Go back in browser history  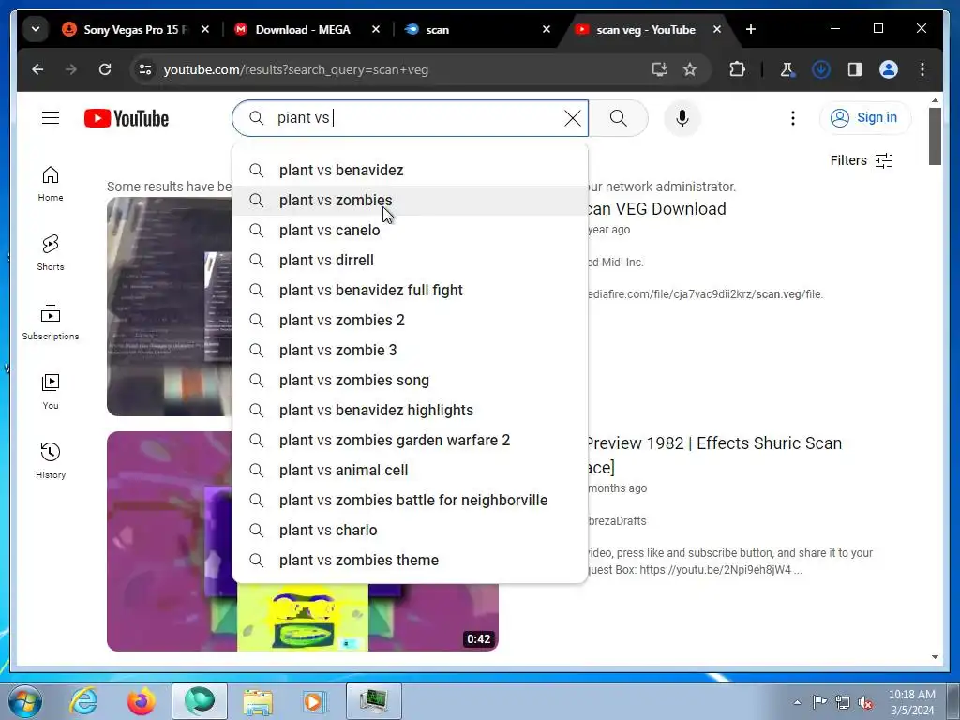[x=37, y=69]
